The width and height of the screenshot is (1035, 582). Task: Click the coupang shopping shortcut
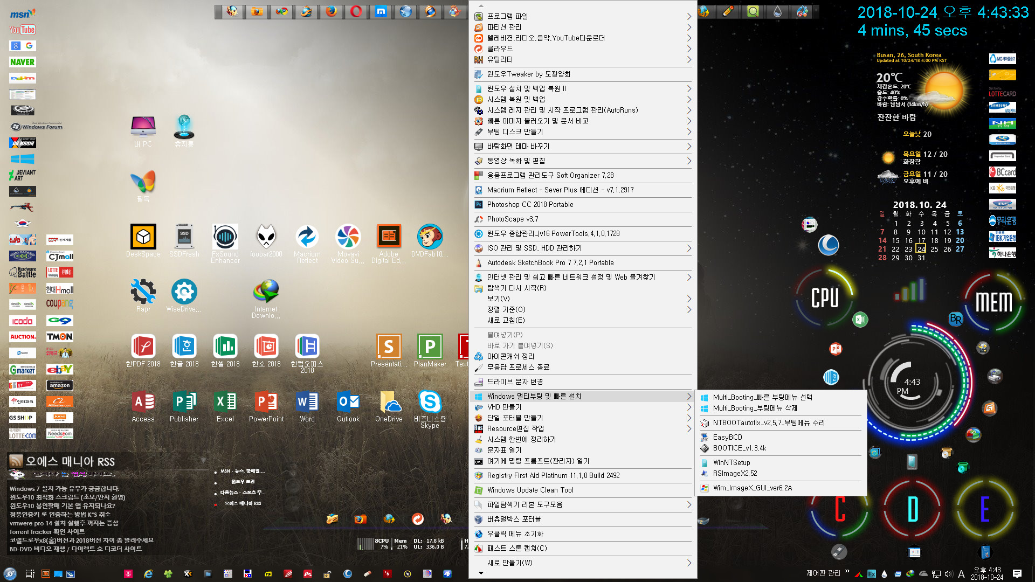59,304
